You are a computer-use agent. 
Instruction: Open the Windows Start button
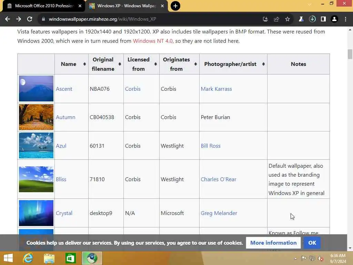coord(8,258)
